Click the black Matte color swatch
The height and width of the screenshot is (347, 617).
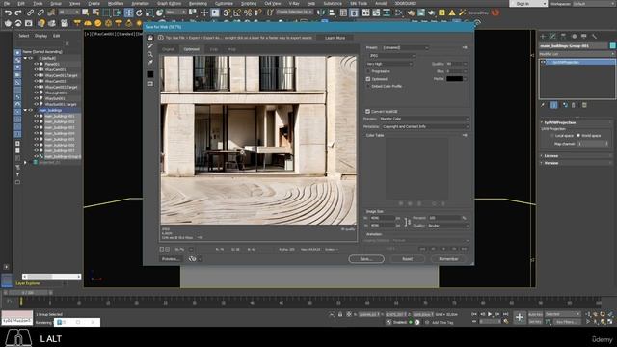tap(454, 79)
